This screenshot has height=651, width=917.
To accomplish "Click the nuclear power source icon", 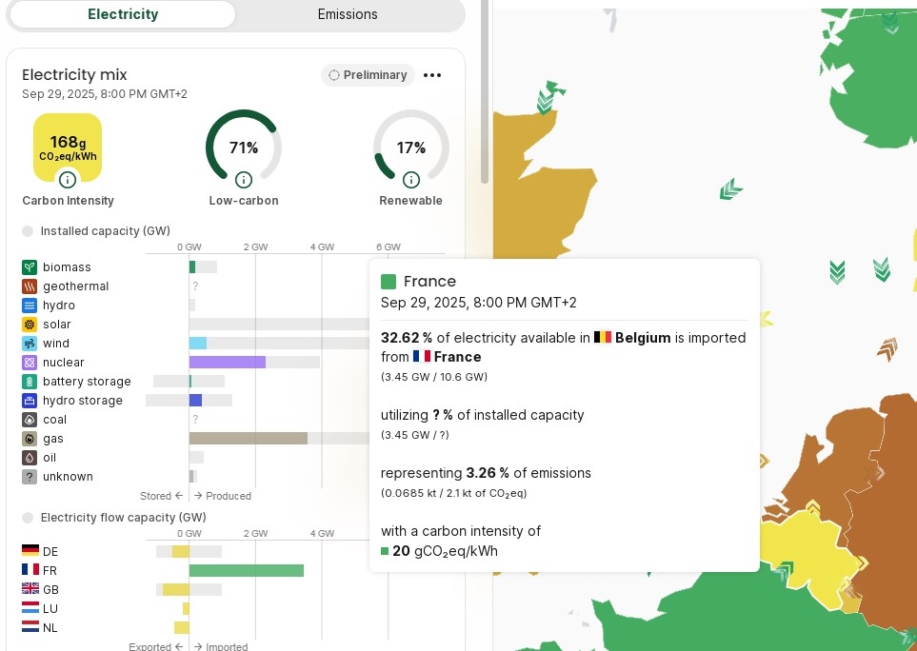I will click(x=30, y=363).
